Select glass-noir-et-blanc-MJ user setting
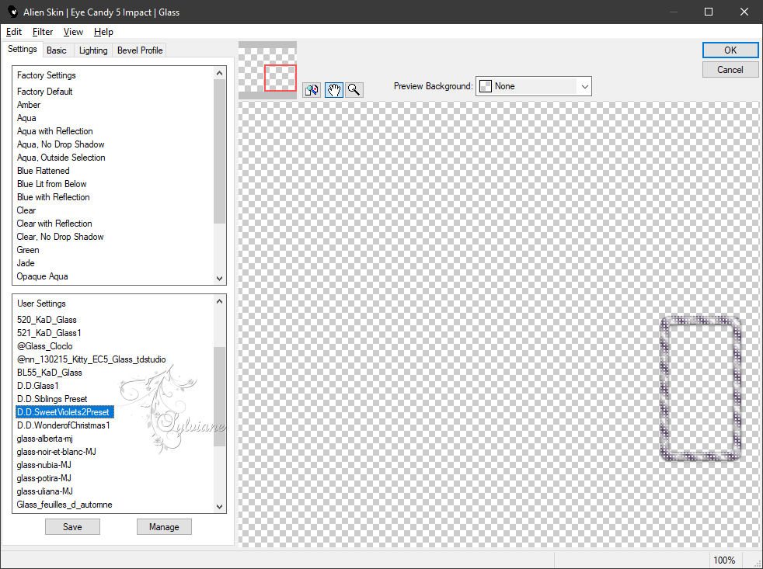 [57, 451]
